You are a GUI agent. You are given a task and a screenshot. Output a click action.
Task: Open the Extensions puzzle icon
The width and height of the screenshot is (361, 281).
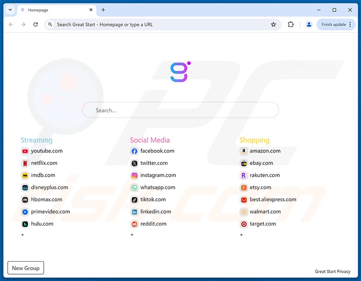point(291,24)
